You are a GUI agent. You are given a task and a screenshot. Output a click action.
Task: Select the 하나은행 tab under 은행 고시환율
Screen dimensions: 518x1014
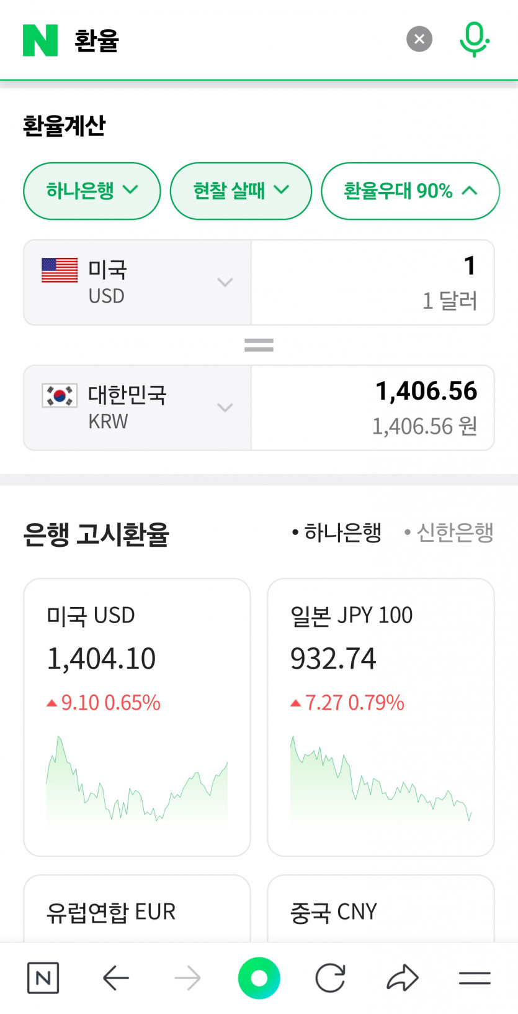(x=337, y=532)
